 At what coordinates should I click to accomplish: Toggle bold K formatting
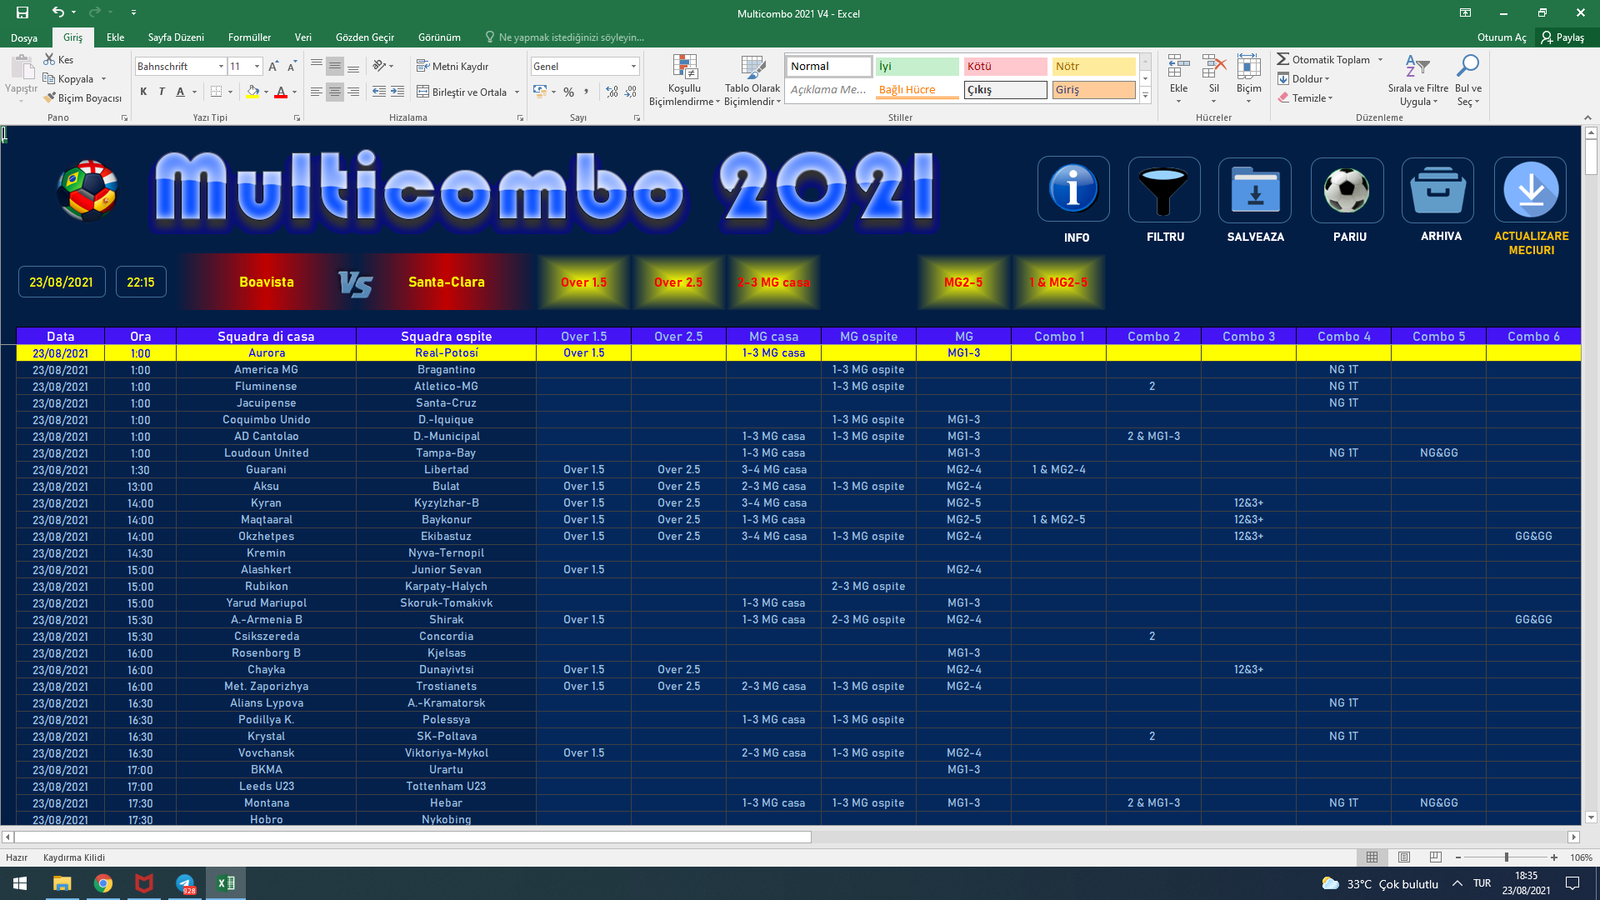click(143, 92)
